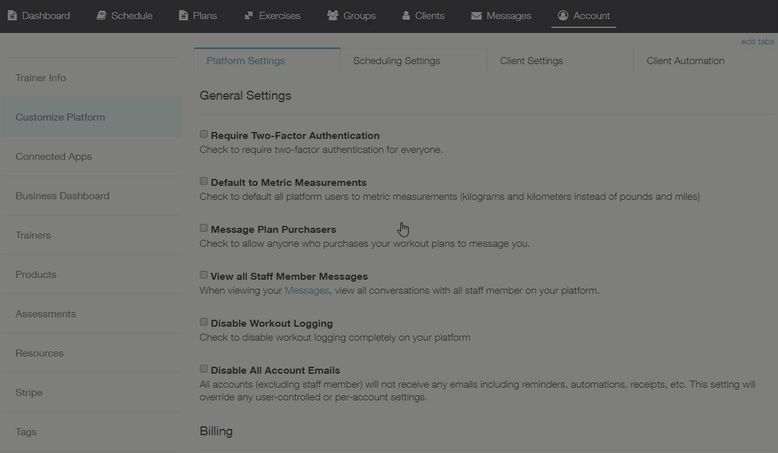778x453 pixels.
Task: Toggle Disable Workout Logging checkbox
Action: tap(204, 322)
